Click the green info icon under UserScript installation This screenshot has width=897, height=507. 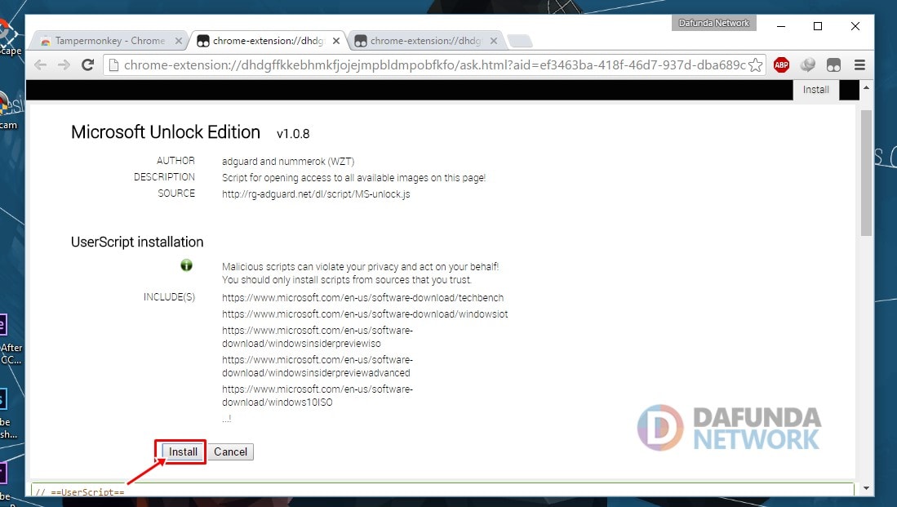pos(186,265)
